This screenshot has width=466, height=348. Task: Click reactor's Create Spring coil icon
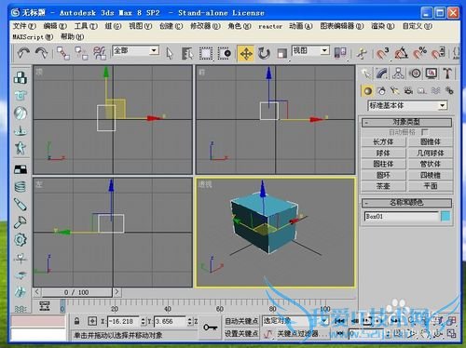(x=21, y=187)
